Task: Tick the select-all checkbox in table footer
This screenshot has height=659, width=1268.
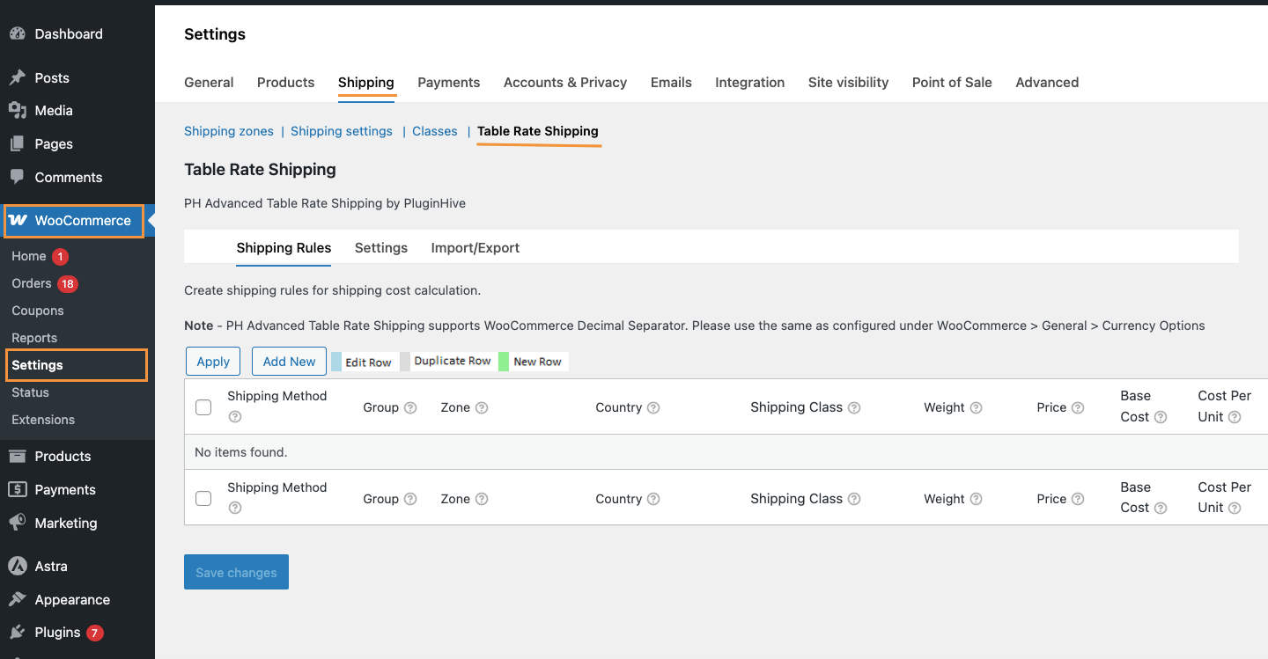Action: 203,499
